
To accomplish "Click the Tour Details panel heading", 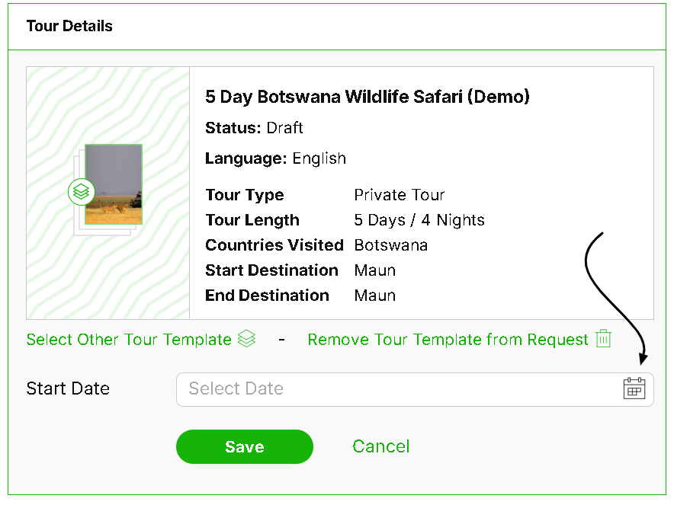I will [x=69, y=26].
